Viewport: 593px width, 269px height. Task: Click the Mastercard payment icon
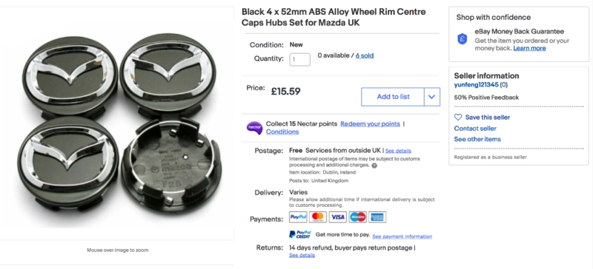point(318,217)
